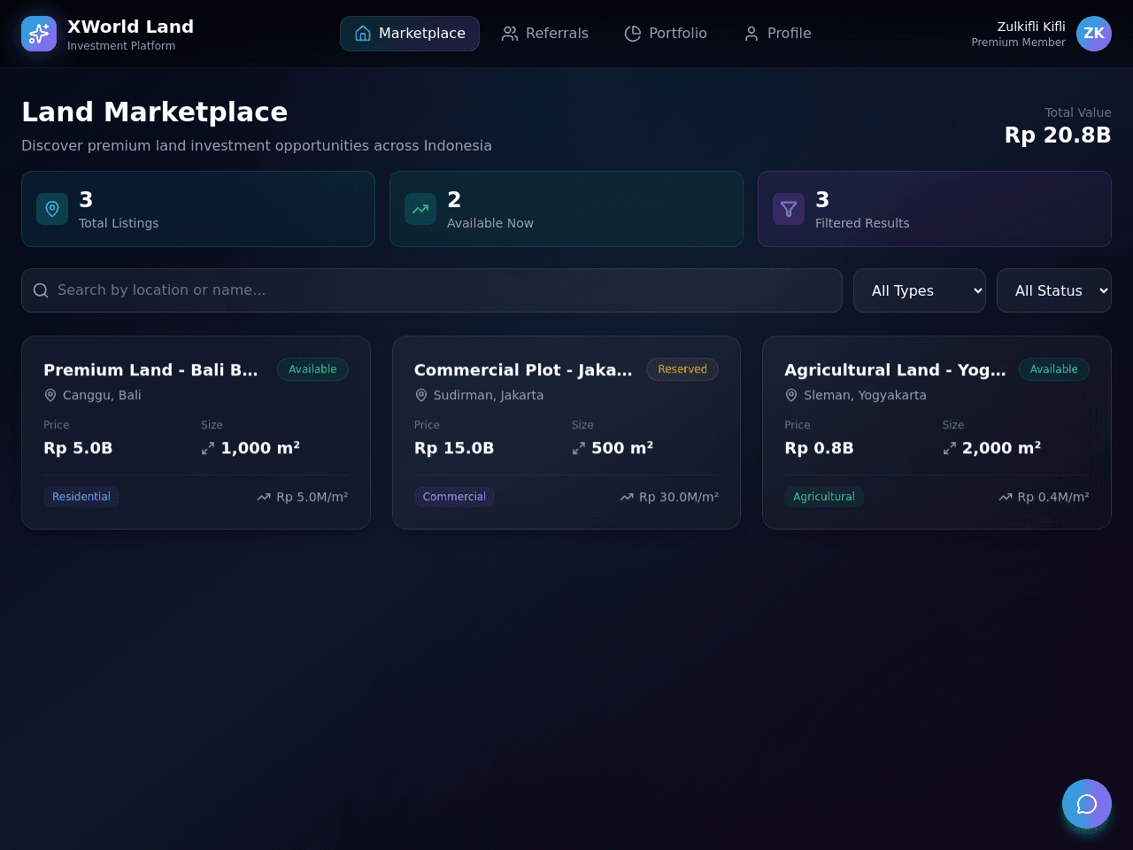Screen dimensions: 1133x850
Task: Switch to the Referrals tab
Action: (545, 34)
